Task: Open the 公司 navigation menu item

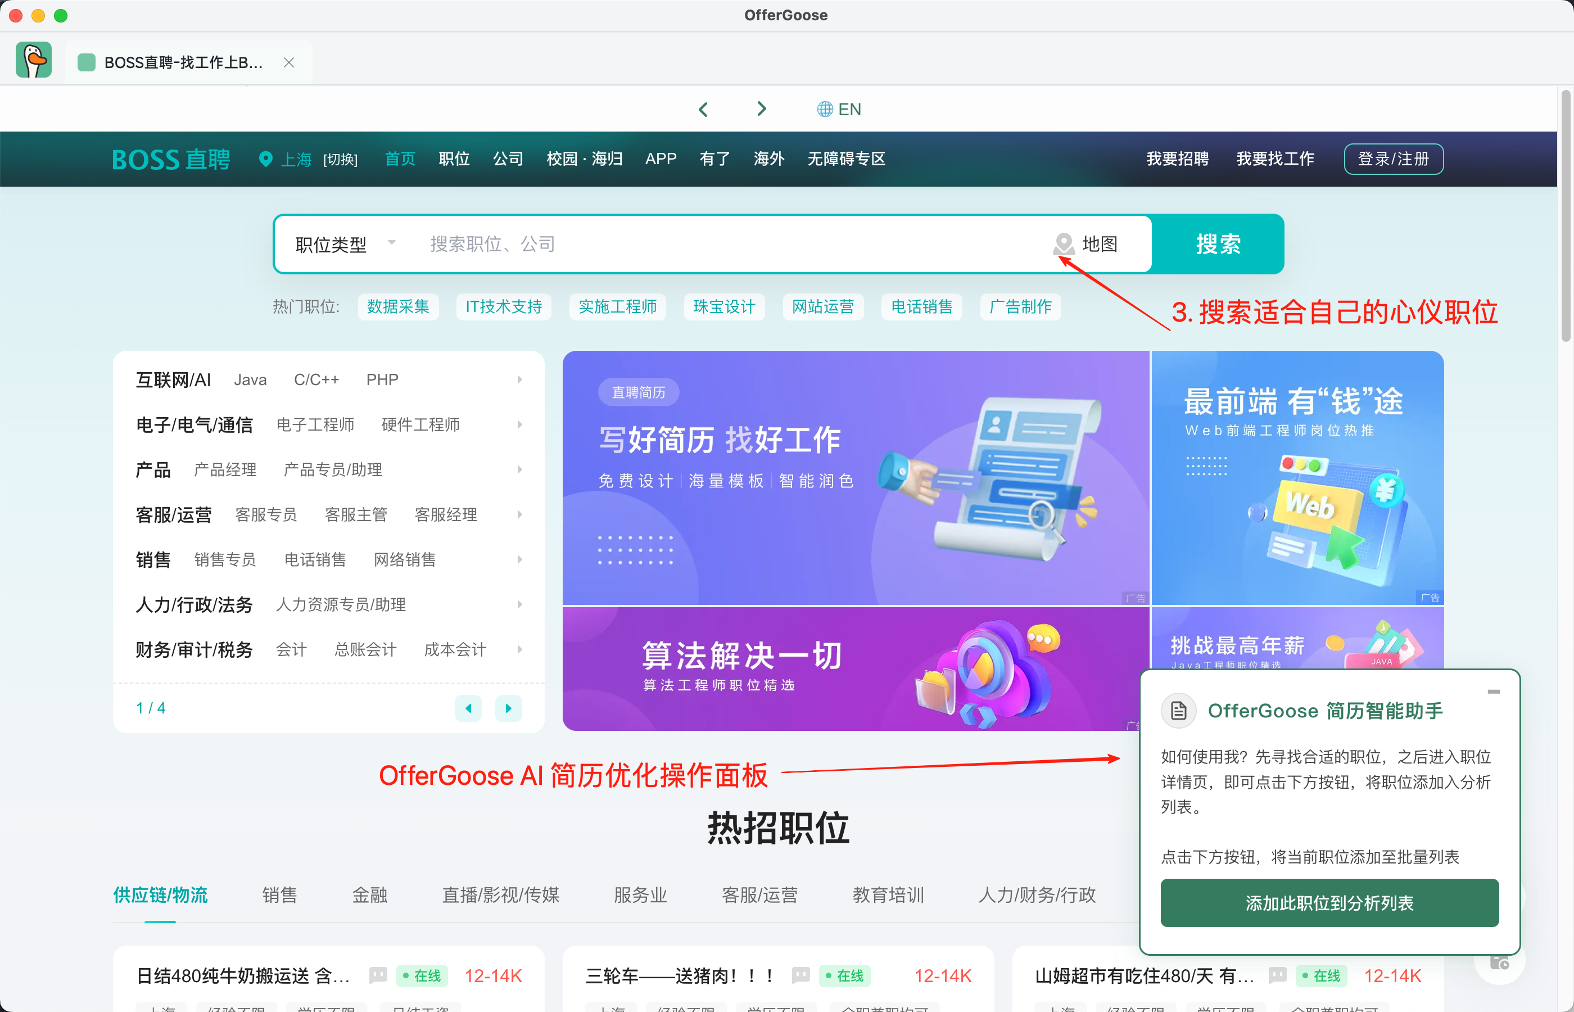Action: 508,159
